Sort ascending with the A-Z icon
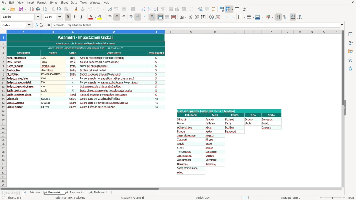The width and height of the screenshot is (356, 200). coord(150,9)
